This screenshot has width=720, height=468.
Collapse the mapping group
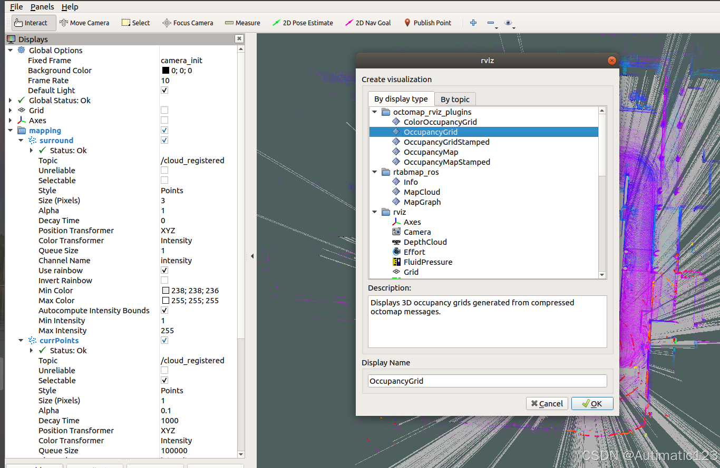11,131
